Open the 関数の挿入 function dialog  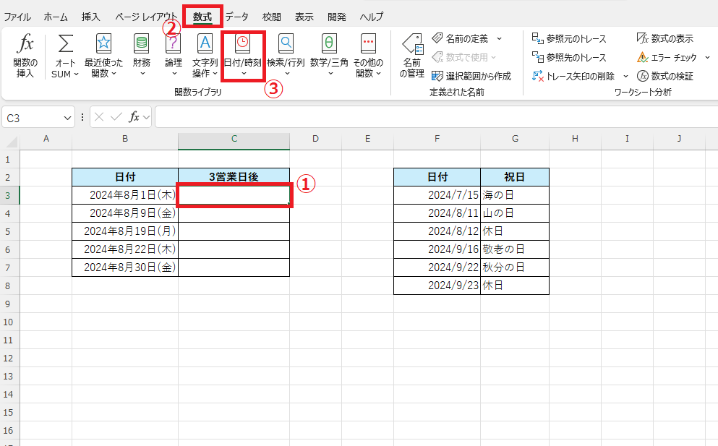(x=25, y=56)
